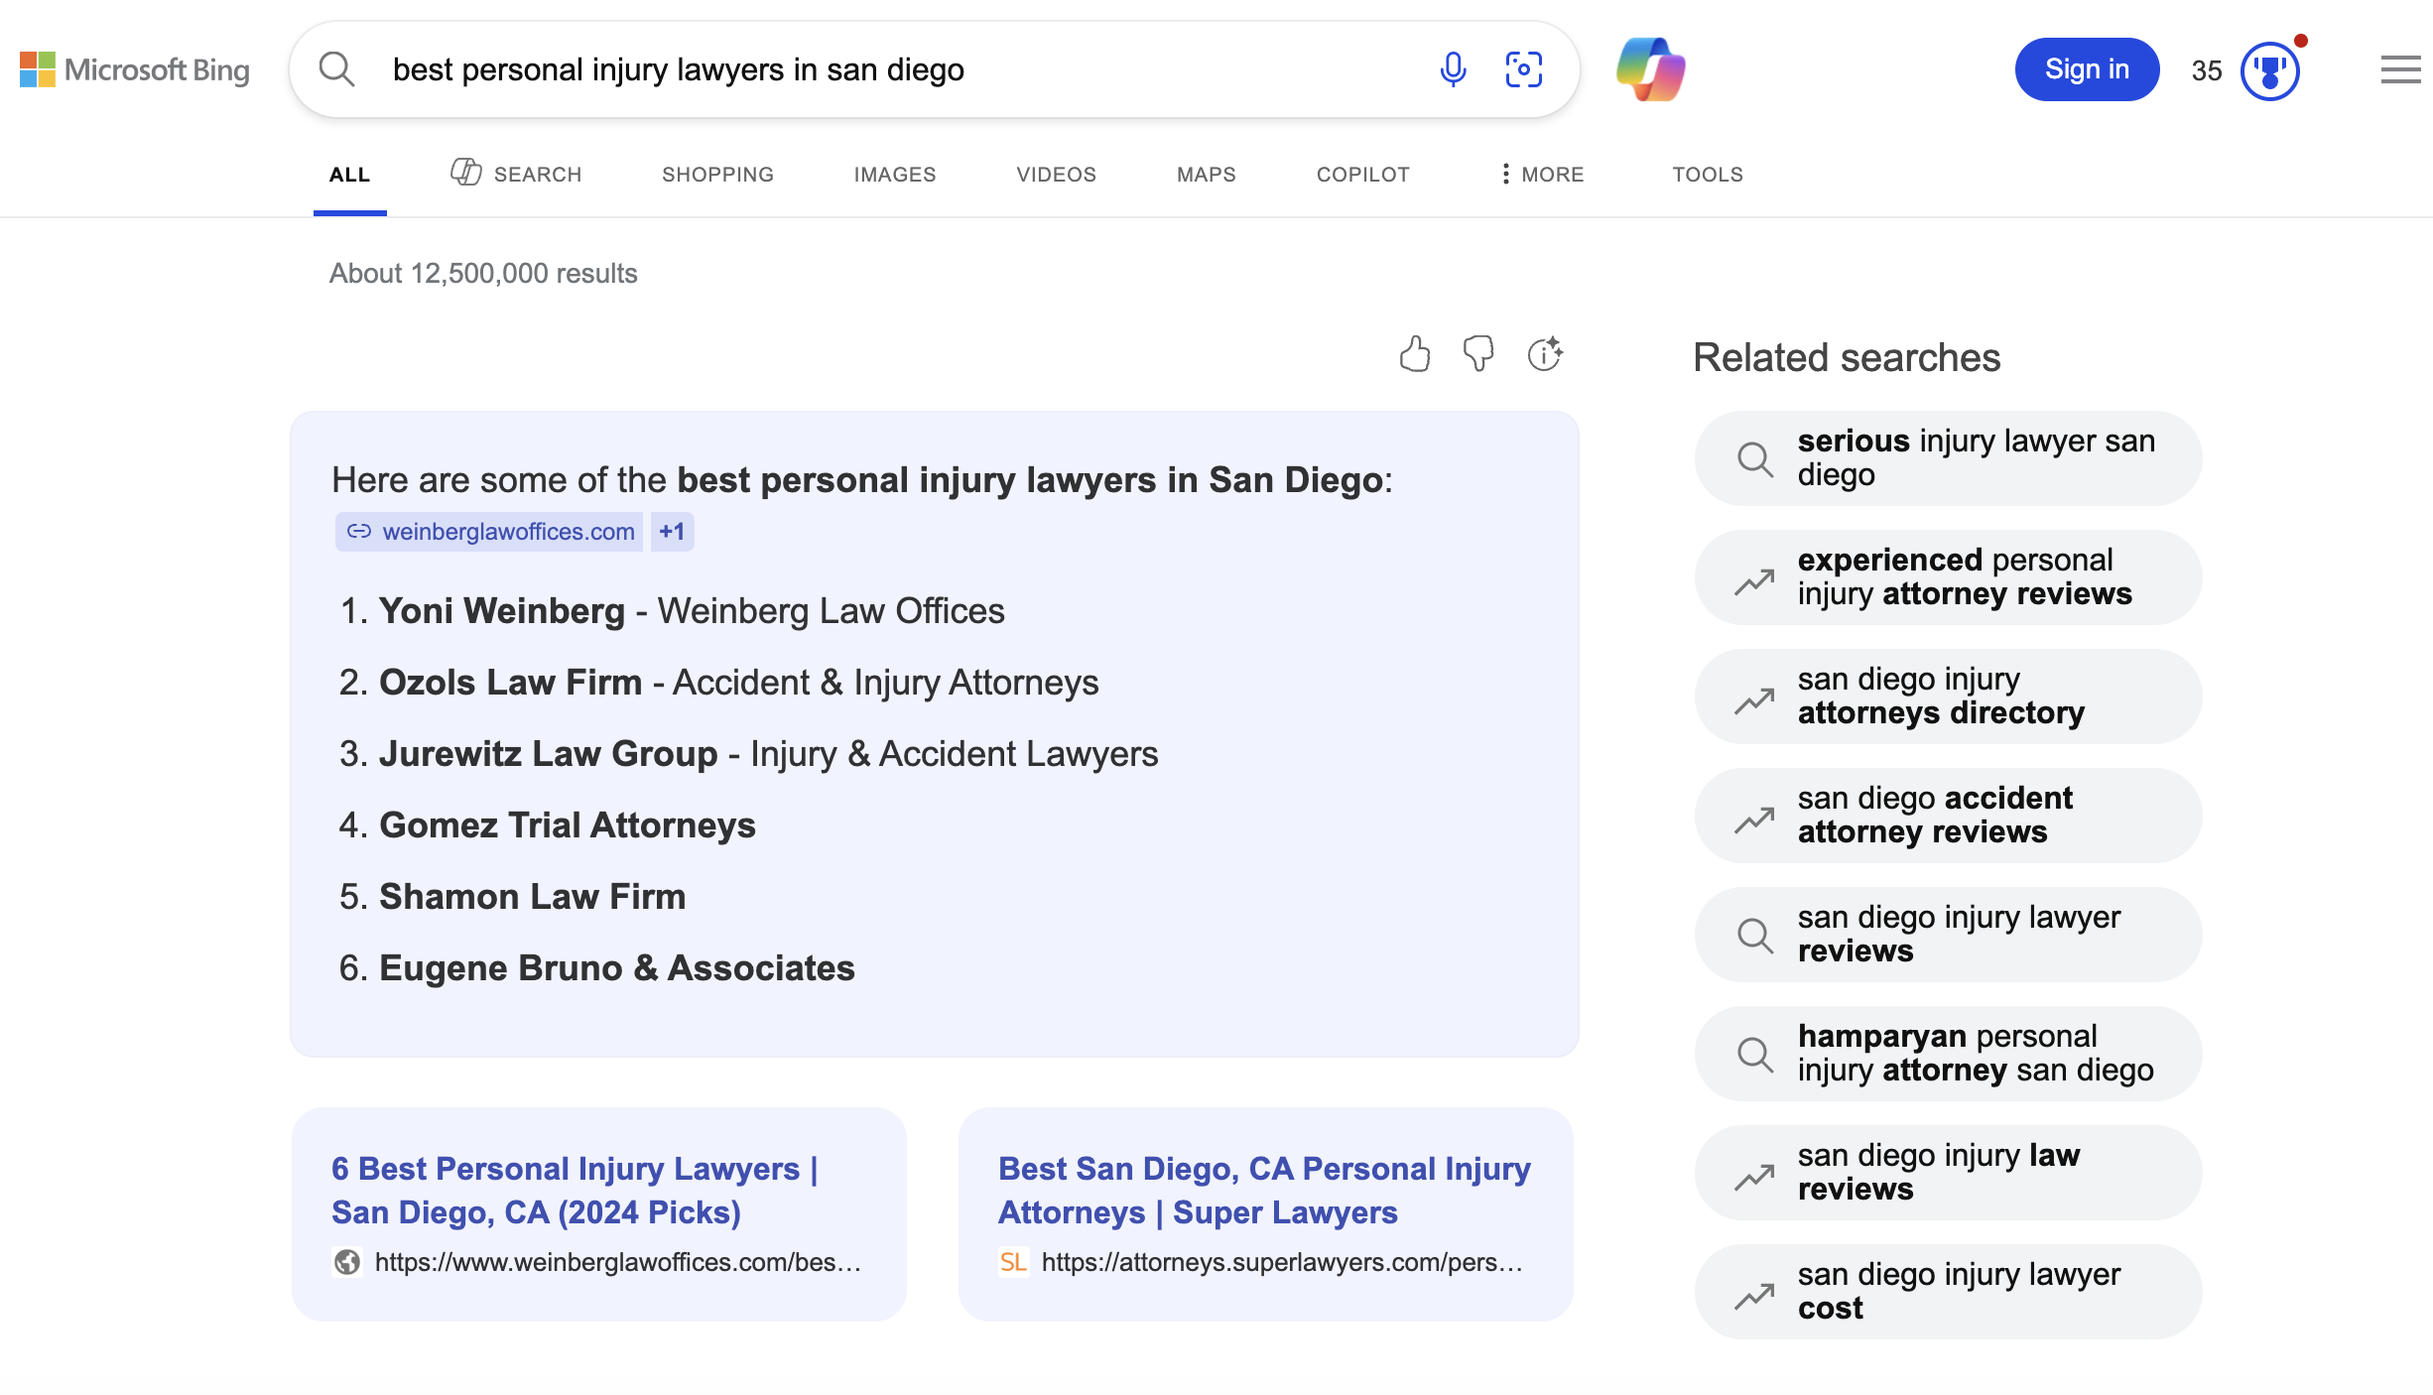Click the Microsoft Bing logo

pos(135,69)
